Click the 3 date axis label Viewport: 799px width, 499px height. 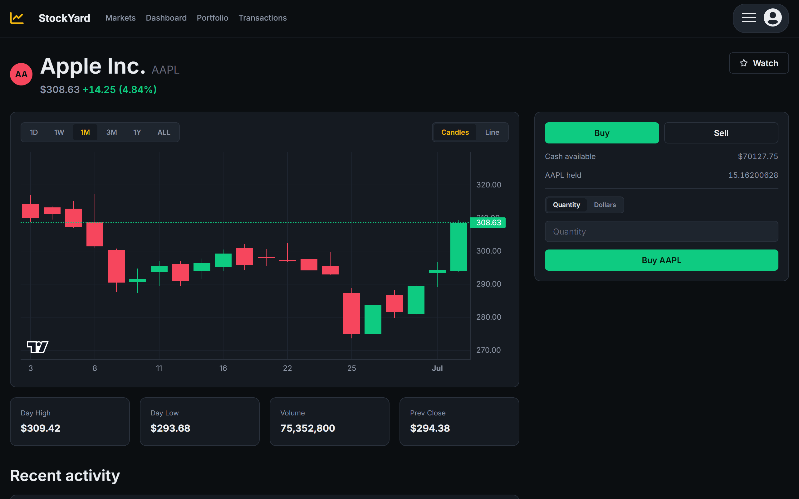tap(31, 368)
